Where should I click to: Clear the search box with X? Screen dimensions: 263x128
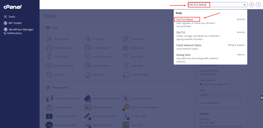coord(245,5)
